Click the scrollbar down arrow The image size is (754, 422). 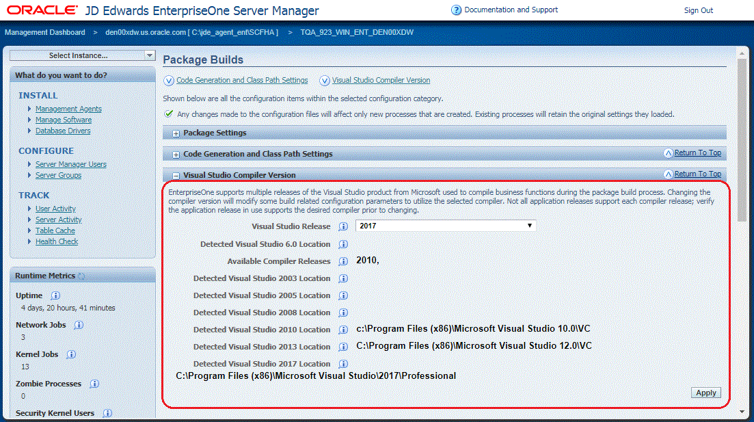(742, 412)
